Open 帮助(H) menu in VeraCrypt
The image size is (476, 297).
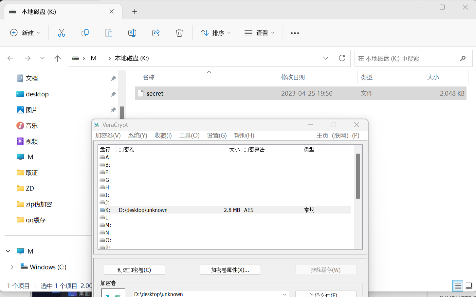(244, 136)
